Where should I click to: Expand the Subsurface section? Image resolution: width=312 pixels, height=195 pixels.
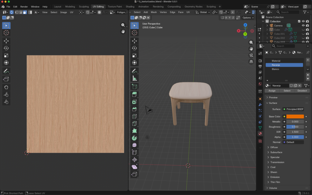tap(276, 152)
